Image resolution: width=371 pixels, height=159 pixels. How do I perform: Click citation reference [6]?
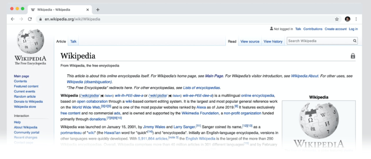pos(236,106)
